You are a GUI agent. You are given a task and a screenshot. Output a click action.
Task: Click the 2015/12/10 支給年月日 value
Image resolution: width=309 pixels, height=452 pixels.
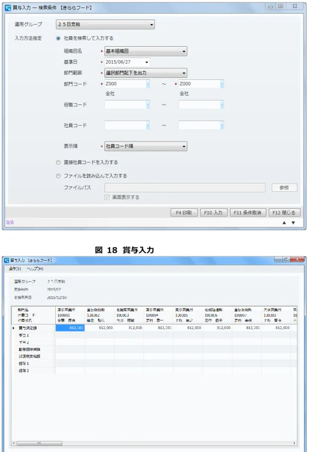[x=57, y=297]
